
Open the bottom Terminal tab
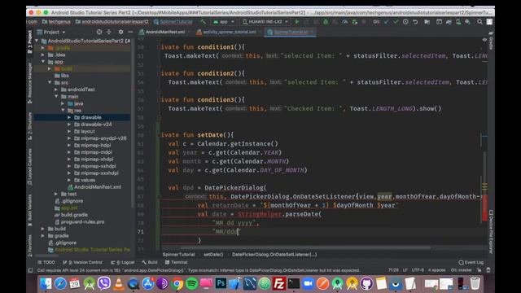(177, 262)
